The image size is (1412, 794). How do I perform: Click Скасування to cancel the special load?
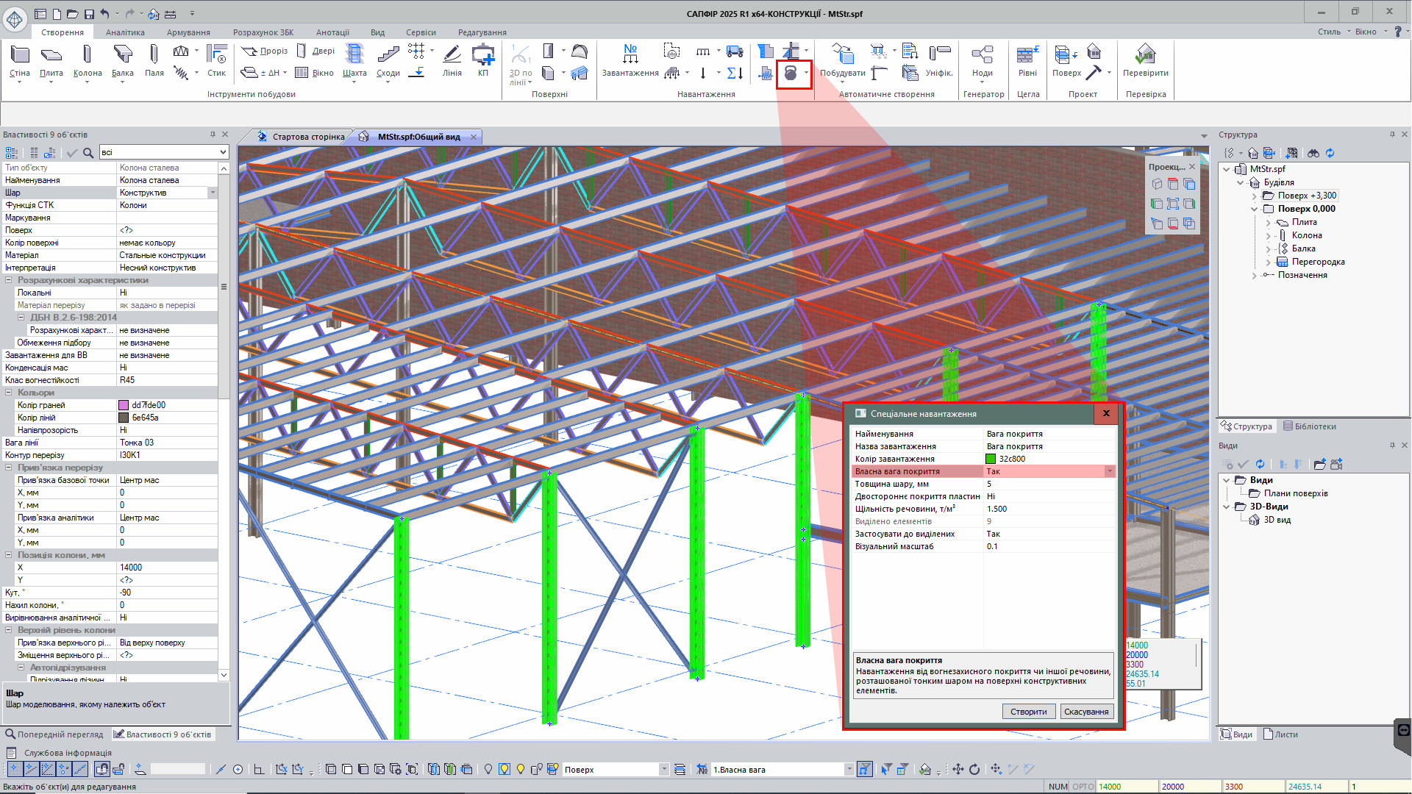(x=1087, y=711)
